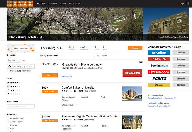Open the PACKAGES tab
This screenshot has width=192, height=132.
(75, 4)
